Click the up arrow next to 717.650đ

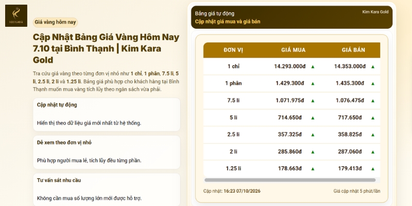[372, 118]
